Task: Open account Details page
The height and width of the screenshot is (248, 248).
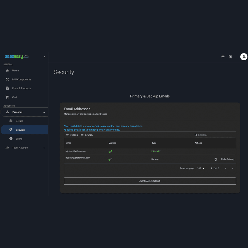Action: 19,121
